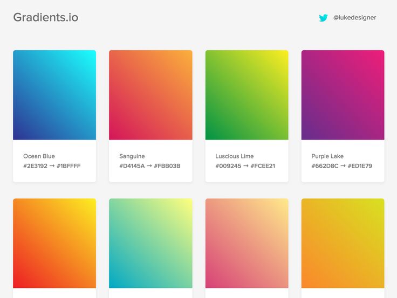Click the Gradients.io site title

pos(46,17)
